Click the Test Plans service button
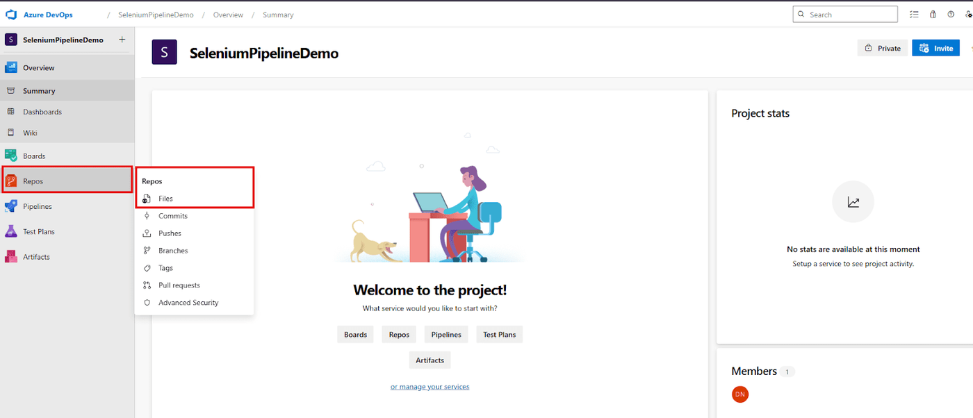 click(x=500, y=335)
